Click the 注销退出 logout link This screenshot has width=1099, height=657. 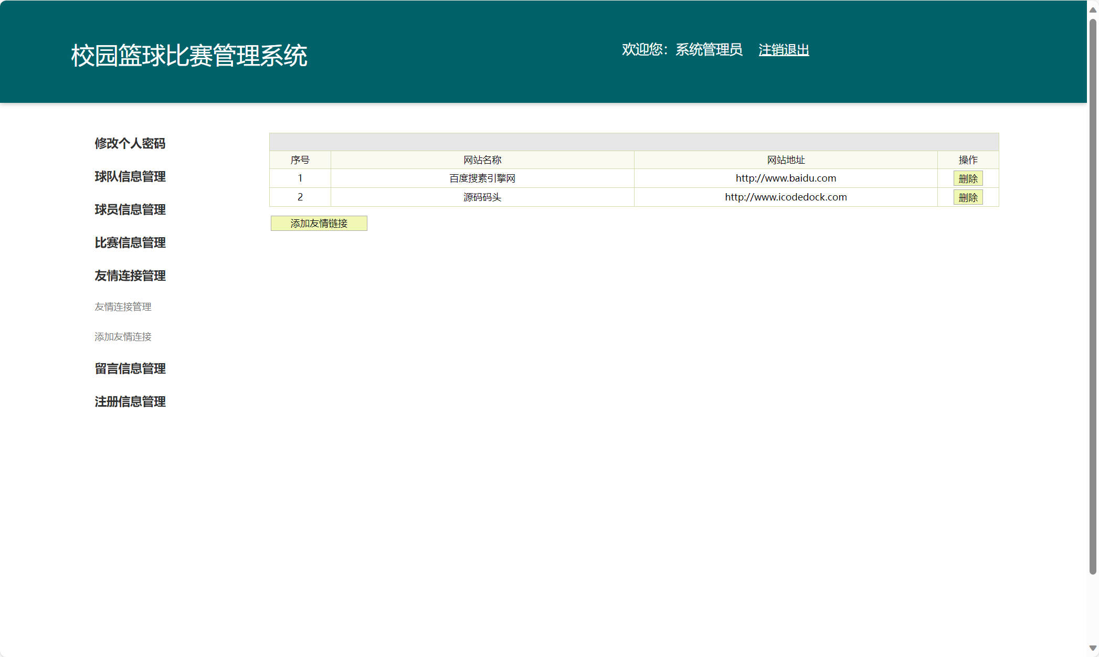click(784, 50)
